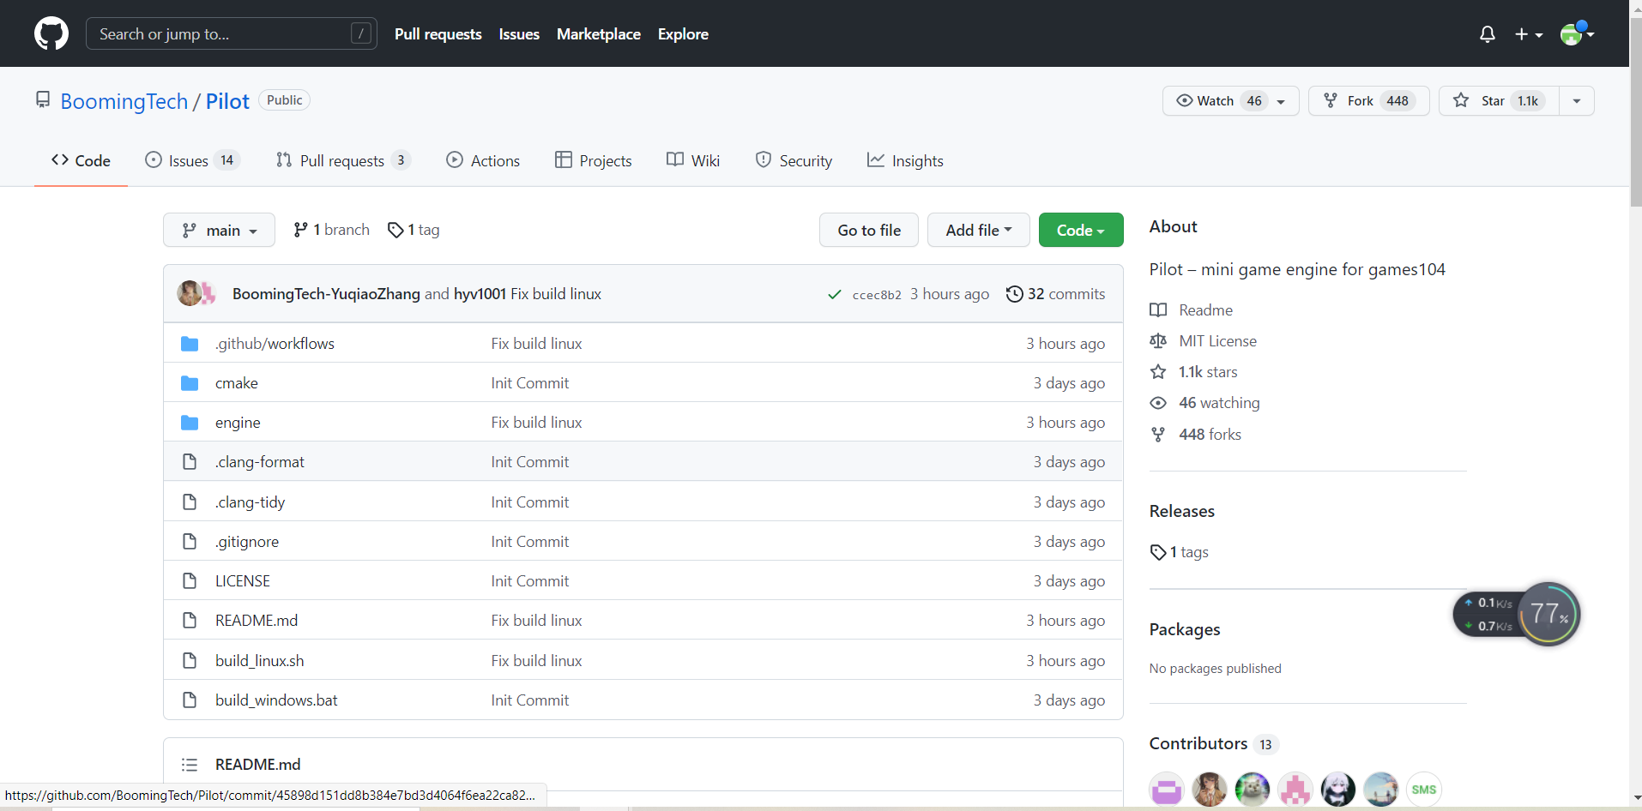This screenshot has height=811, width=1642.
Task: Open the Projects tab
Action: click(594, 160)
